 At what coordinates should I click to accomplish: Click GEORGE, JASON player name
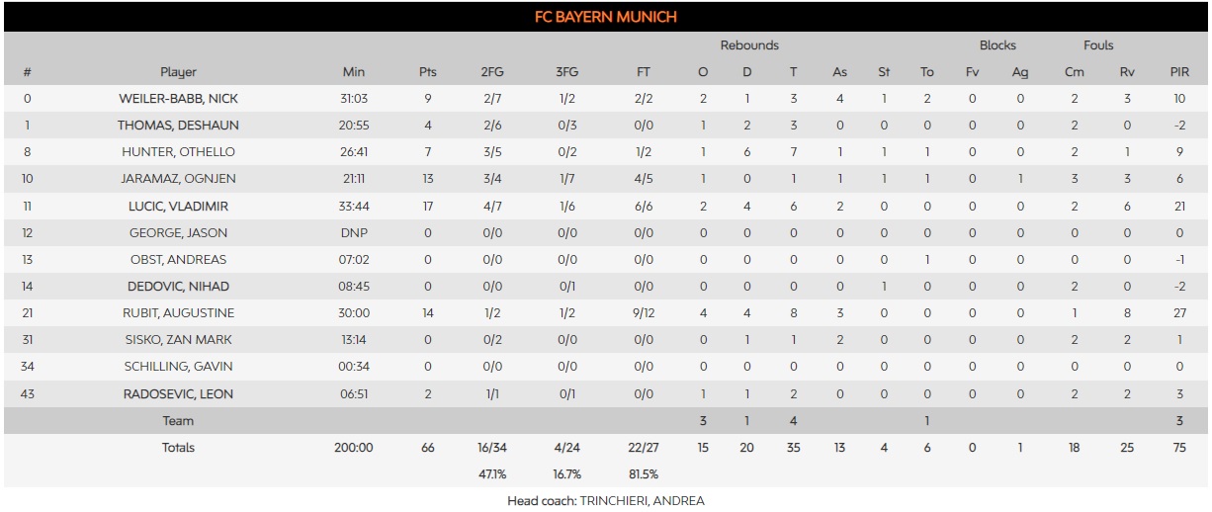pyautogui.click(x=178, y=233)
